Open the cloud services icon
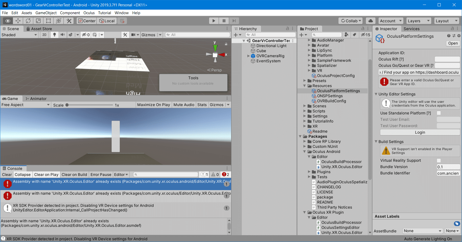Image resolution: width=462 pixels, height=242 pixels. tap(370, 21)
